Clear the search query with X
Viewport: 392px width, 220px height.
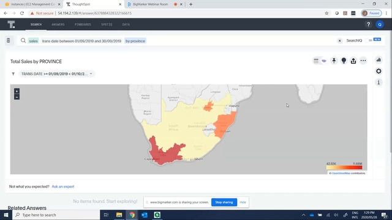[x=339, y=41]
